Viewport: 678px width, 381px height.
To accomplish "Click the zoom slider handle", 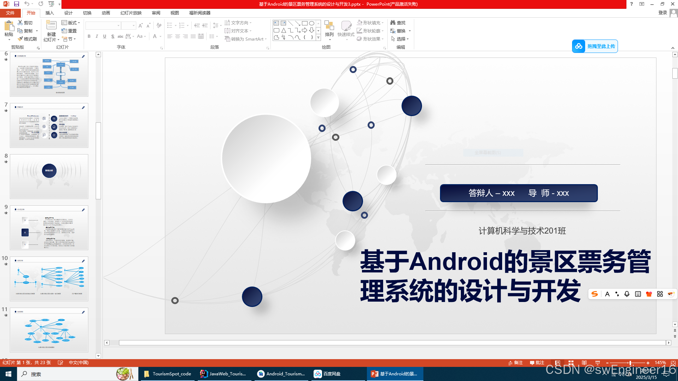I will tap(630, 363).
